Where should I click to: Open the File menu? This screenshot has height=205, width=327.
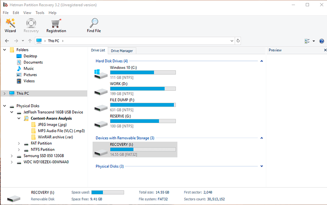point(6,13)
